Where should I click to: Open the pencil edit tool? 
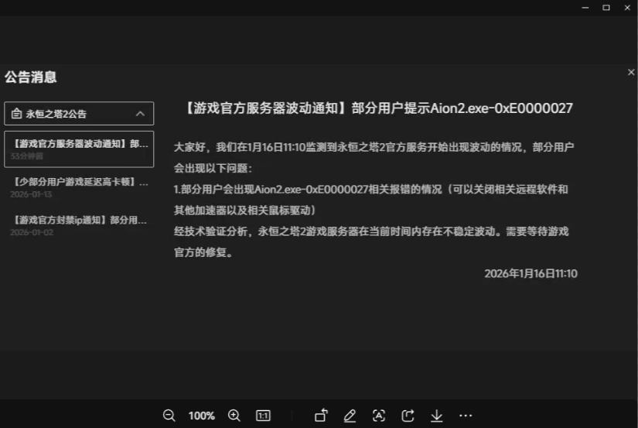(350, 416)
